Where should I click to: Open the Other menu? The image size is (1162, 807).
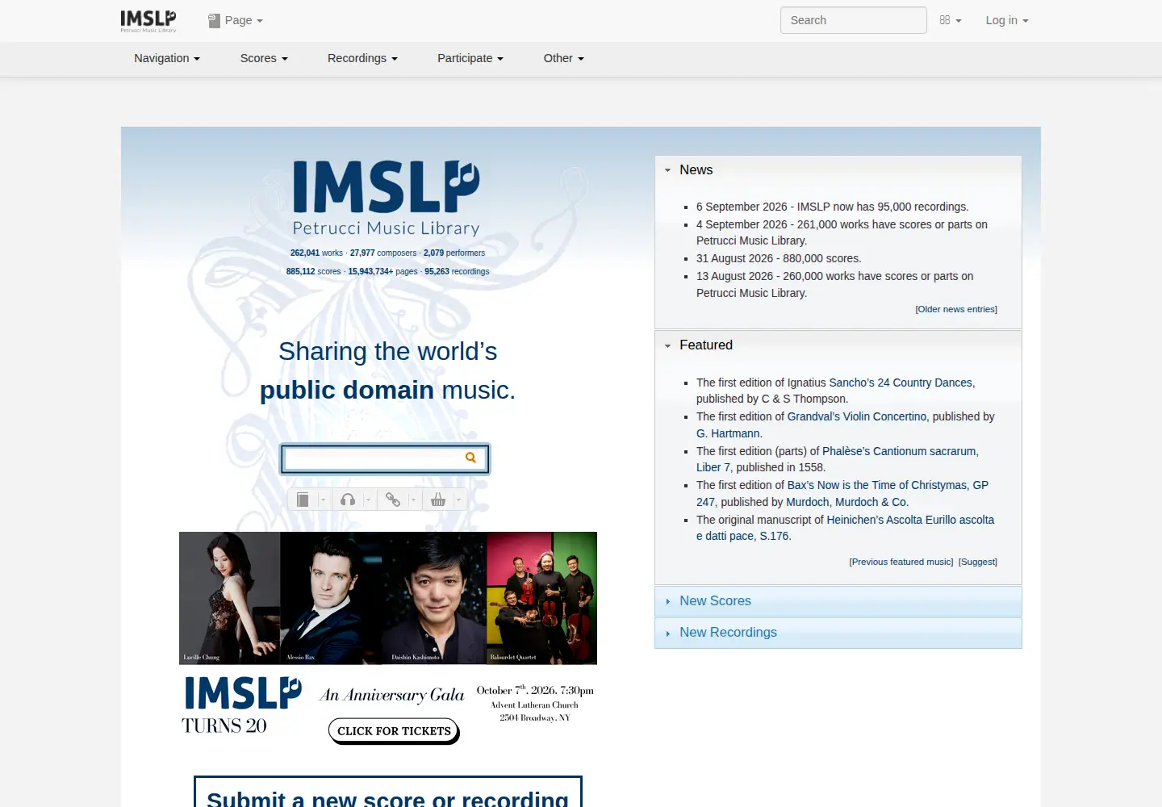point(563,58)
